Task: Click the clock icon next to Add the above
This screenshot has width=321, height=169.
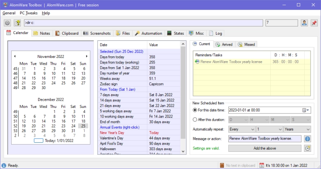Action: click(307, 148)
